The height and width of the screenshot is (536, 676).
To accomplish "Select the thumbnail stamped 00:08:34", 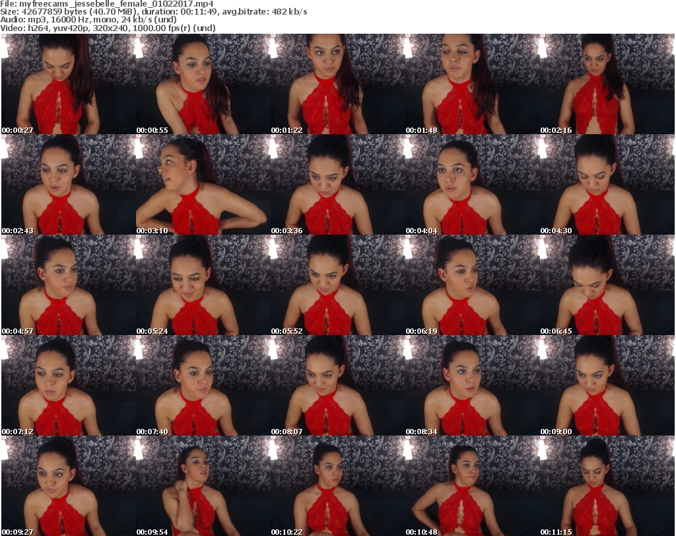I will 473,385.
